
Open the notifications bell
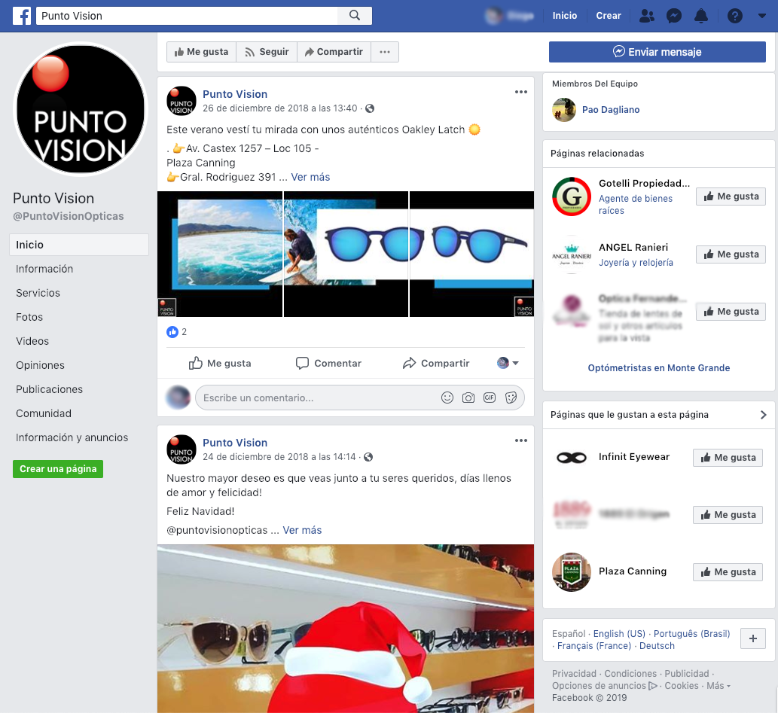pyautogui.click(x=700, y=16)
